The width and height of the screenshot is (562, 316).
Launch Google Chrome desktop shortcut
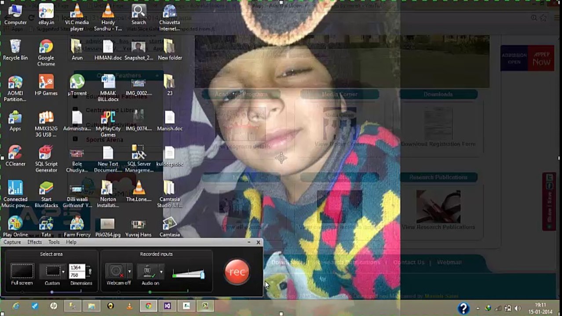pyautogui.click(x=46, y=53)
